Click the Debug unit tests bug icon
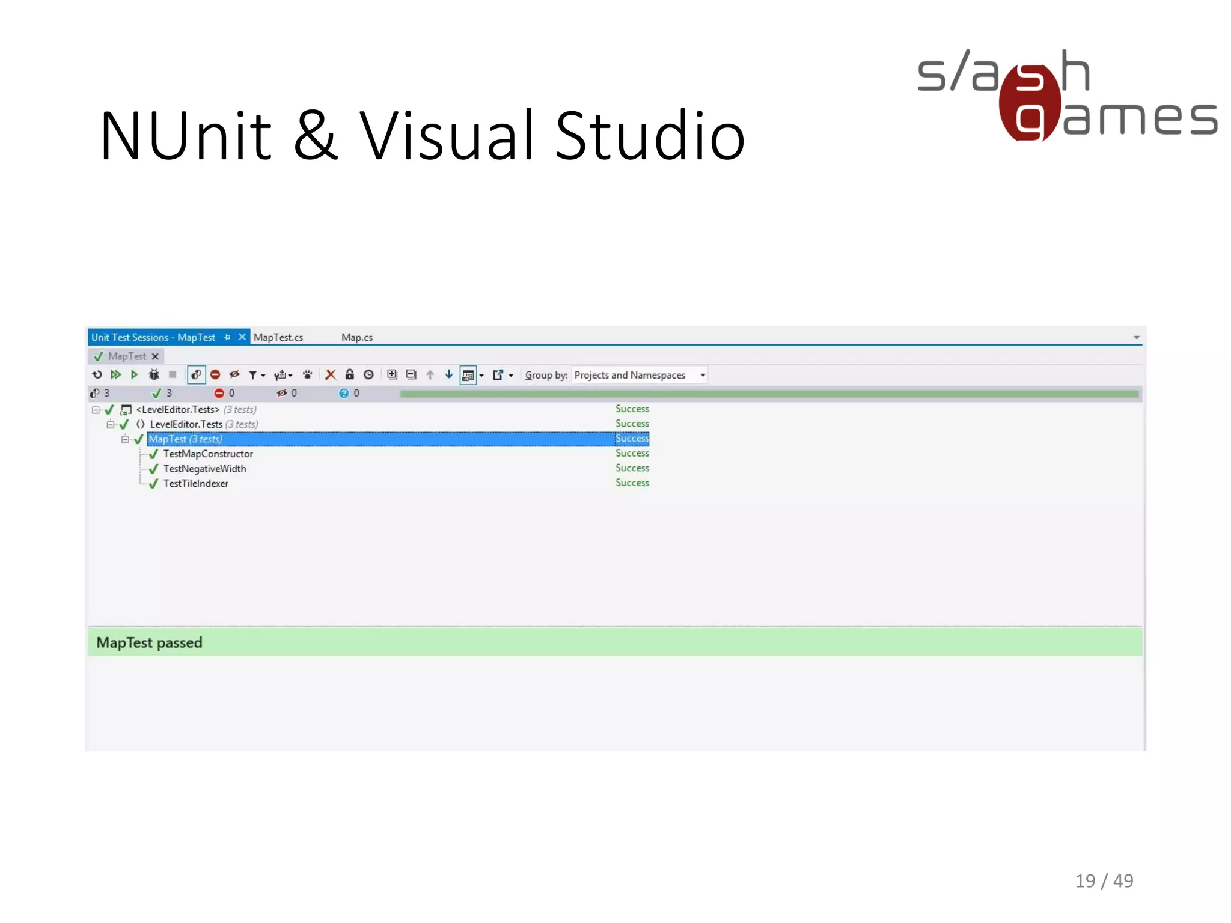Viewport: 1231px width, 923px height. tap(154, 375)
